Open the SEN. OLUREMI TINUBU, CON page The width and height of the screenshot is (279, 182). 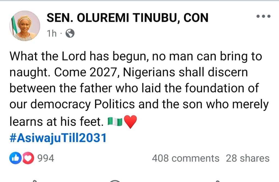click(128, 18)
